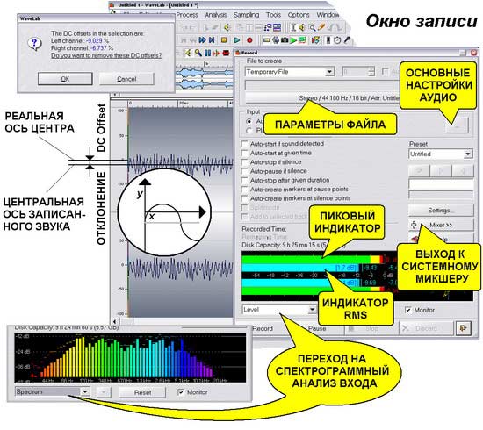Enable Auto-start if sound detected
Image resolution: width=483 pixels, height=430 pixels.
[245, 144]
